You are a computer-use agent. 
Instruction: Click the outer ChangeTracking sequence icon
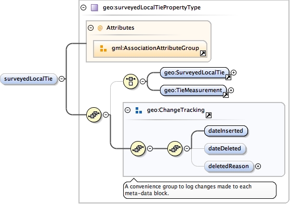point(138,148)
